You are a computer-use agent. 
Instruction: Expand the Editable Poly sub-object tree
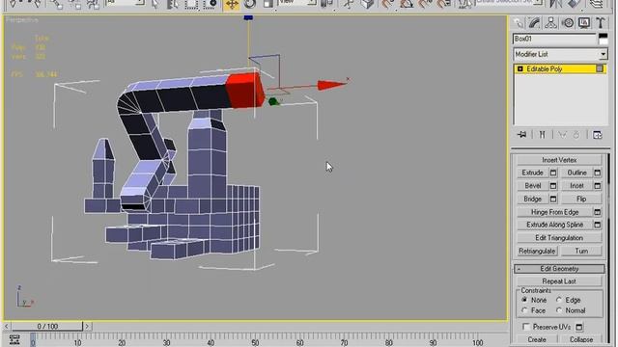pos(520,68)
